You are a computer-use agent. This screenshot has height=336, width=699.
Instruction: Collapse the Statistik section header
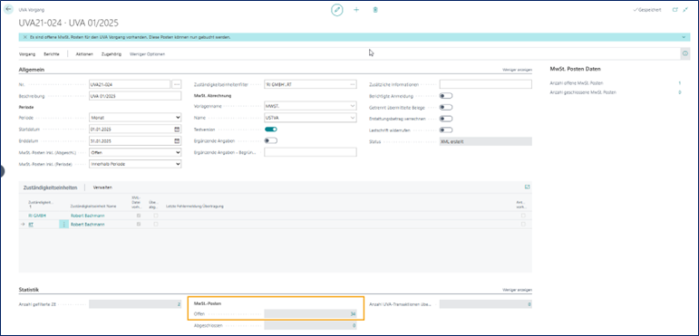coord(28,290)
